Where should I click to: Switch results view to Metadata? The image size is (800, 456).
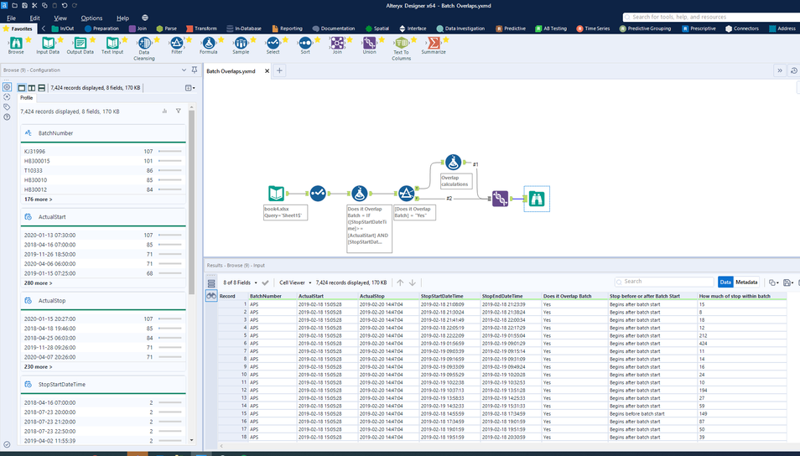coord(746,282)
